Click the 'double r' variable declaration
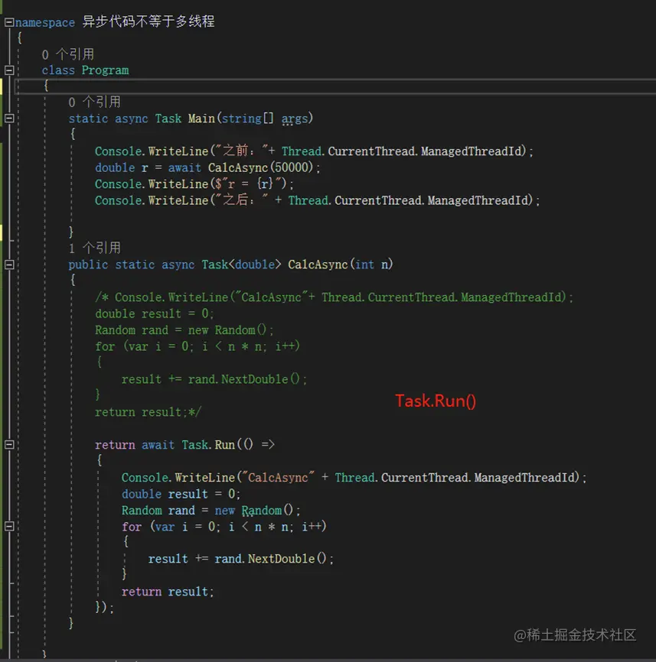Screen dimensions: 656x662 pyautogui.click(x=122, y=167)
